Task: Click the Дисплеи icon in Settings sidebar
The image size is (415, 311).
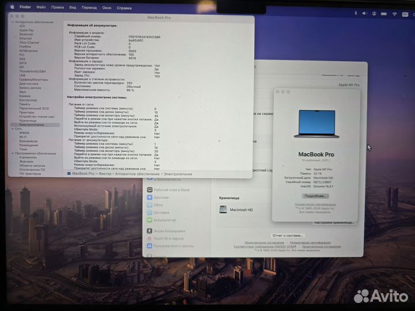Action: 149,198
